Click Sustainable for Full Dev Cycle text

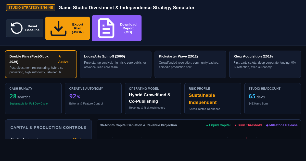tap(29, 103)
